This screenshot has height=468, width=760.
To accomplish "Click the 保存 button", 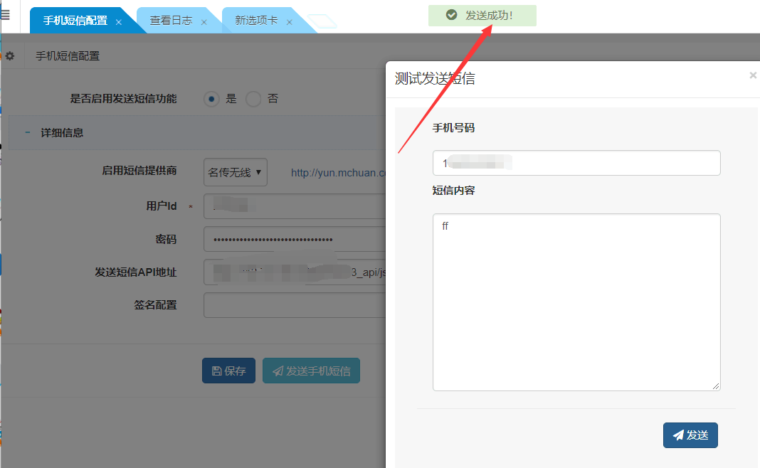I will point(228,371).
